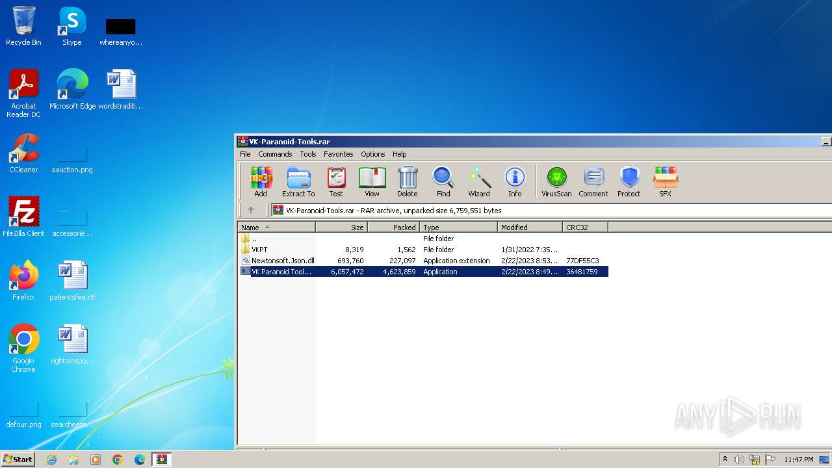Image resolution: width=832 pixels, height=468 pixels.
Task: Click the volume speaker tray icon
Action: click(x=739, y=460)
